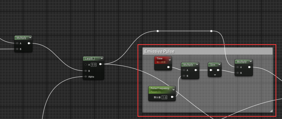Select the Pulse Frequency parameter node header

[162, 90]
